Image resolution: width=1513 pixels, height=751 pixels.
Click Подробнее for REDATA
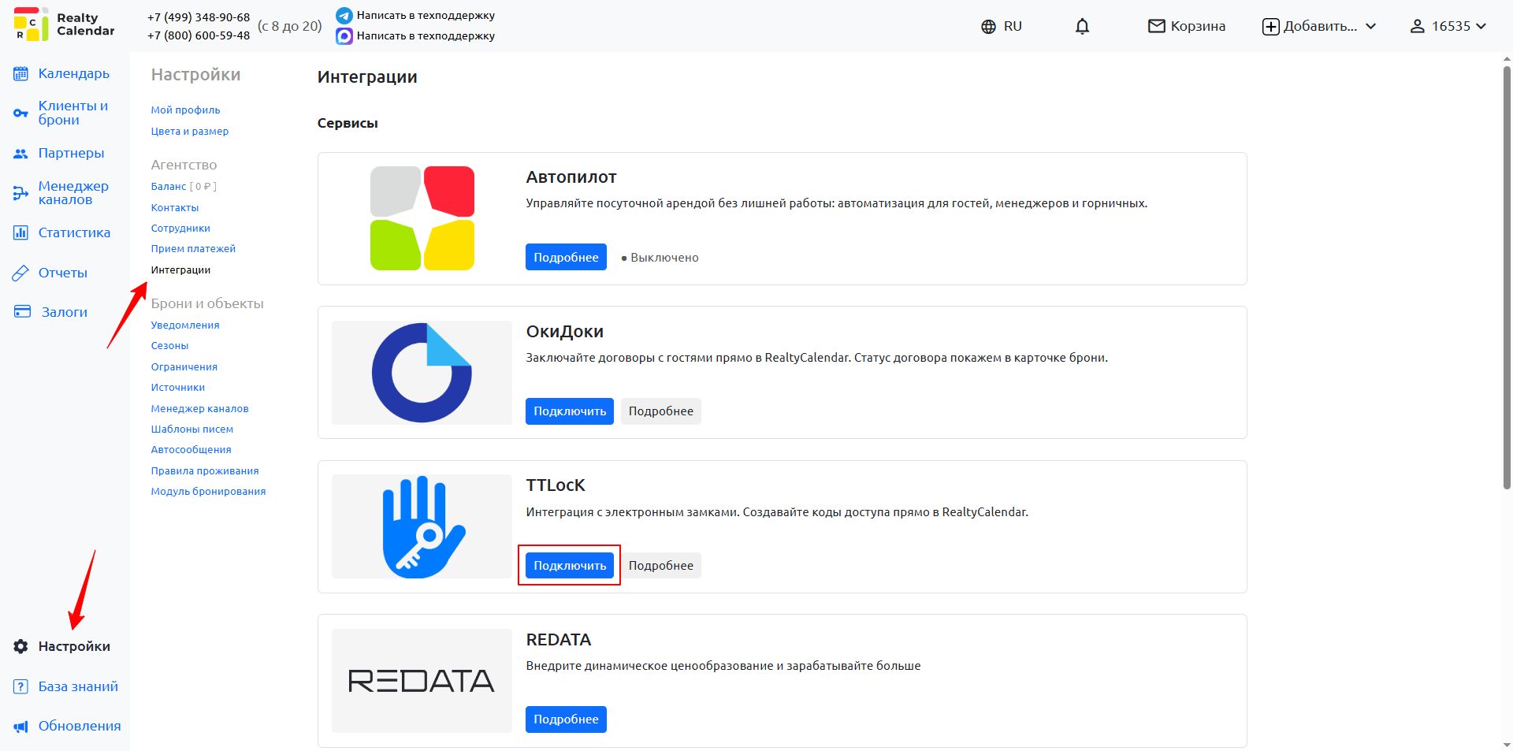click(566, 719)
